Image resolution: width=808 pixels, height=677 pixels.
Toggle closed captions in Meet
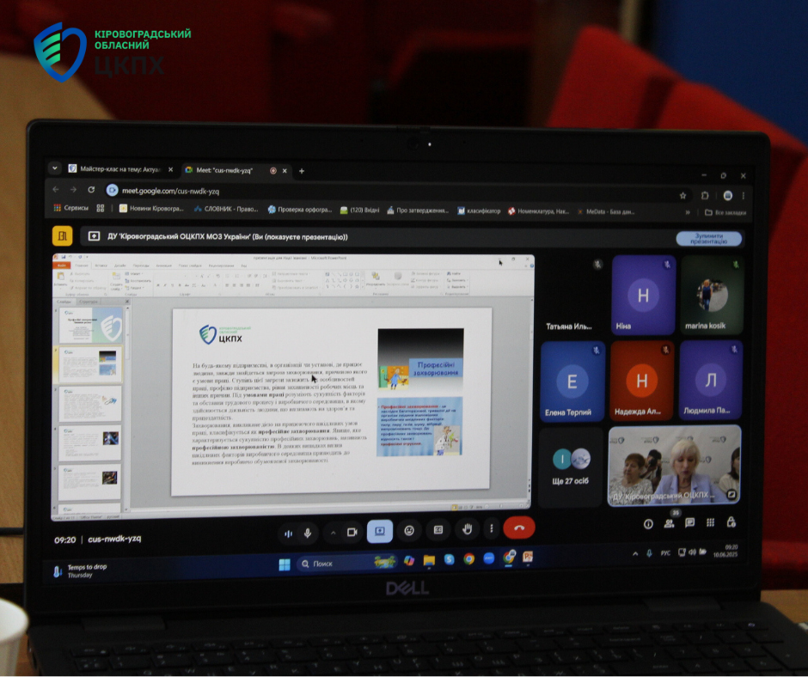(438, 530)
